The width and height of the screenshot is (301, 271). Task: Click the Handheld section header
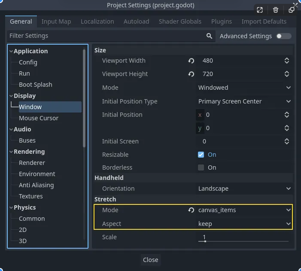[193, 178]
